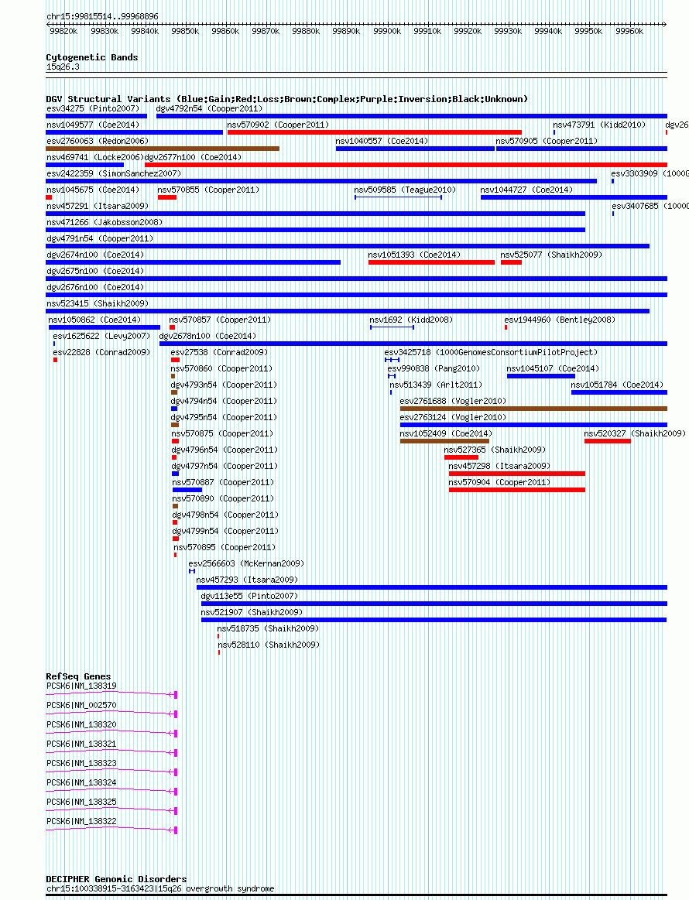Image resolution: width=689 pixels, height=900 pixels.
Task: Select nsv1692 (Kidd2008) label
Action: tap(411, 320)
